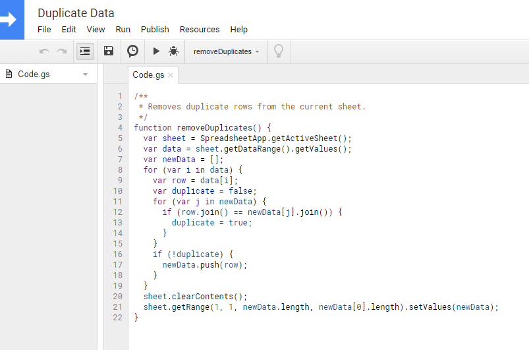Click the Redo arrow icon

pyautogui.click(x=62, y=51)
